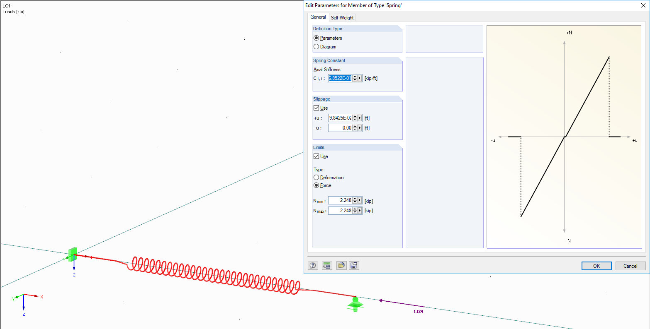
Task: Expand the detail options for axial stiffness C1,1
Action: (x=360, y=78)
